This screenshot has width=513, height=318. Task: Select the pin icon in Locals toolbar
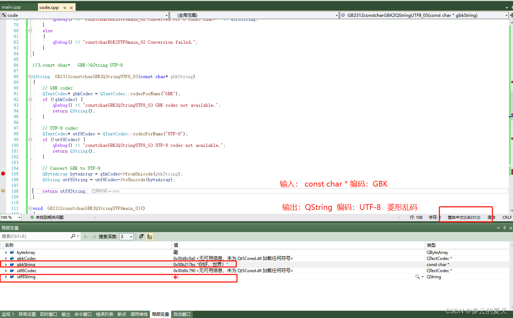pyautogui.click(x=504, y=228)
